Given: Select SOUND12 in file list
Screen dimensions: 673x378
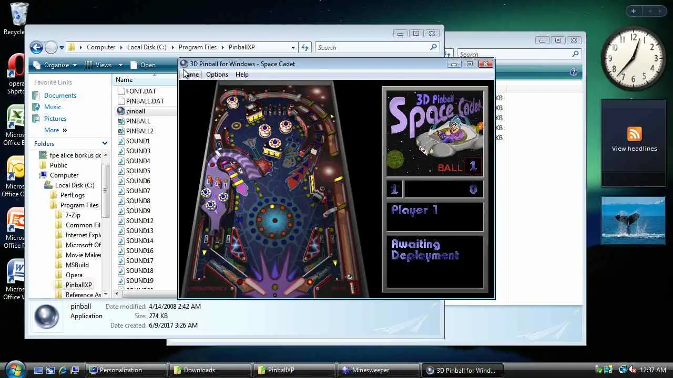Looking at the screenshot, I should 139,221.
